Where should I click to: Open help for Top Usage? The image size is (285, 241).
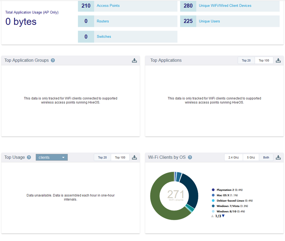pyautogui.click(x=29, y=158)
